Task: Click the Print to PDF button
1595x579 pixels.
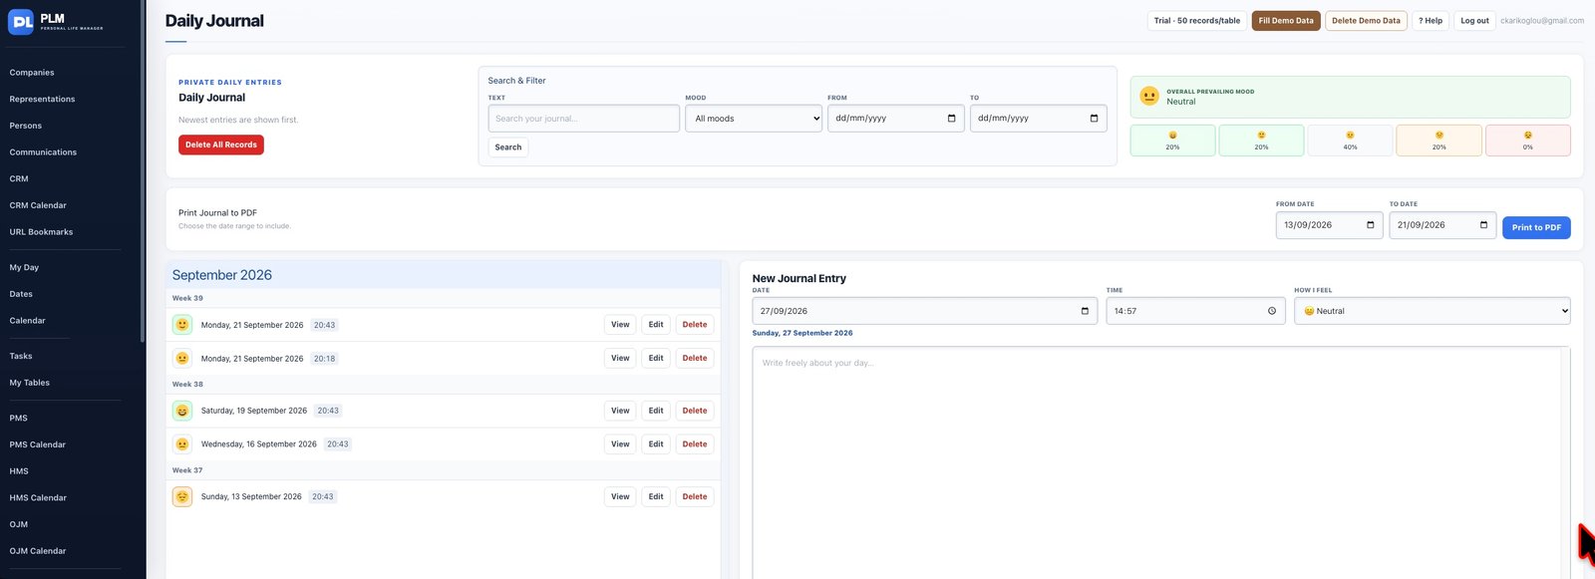Action: pos(1536,227)
